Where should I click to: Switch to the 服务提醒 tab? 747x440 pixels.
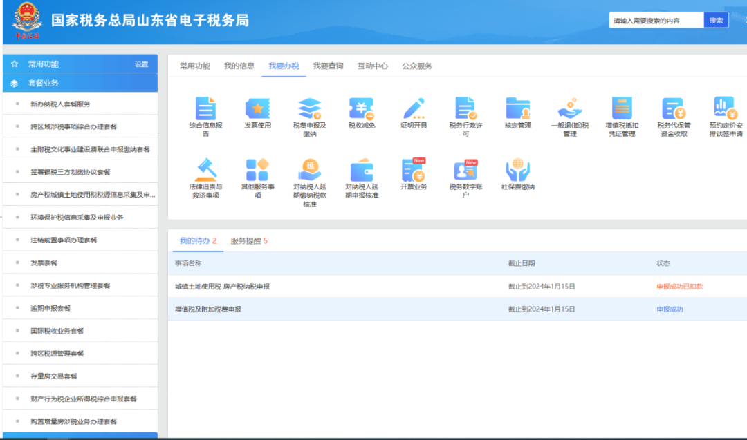[249, 241]
